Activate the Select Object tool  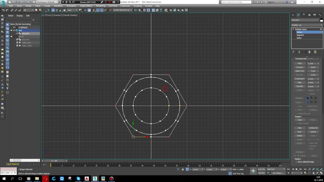[x=36, y=10]
